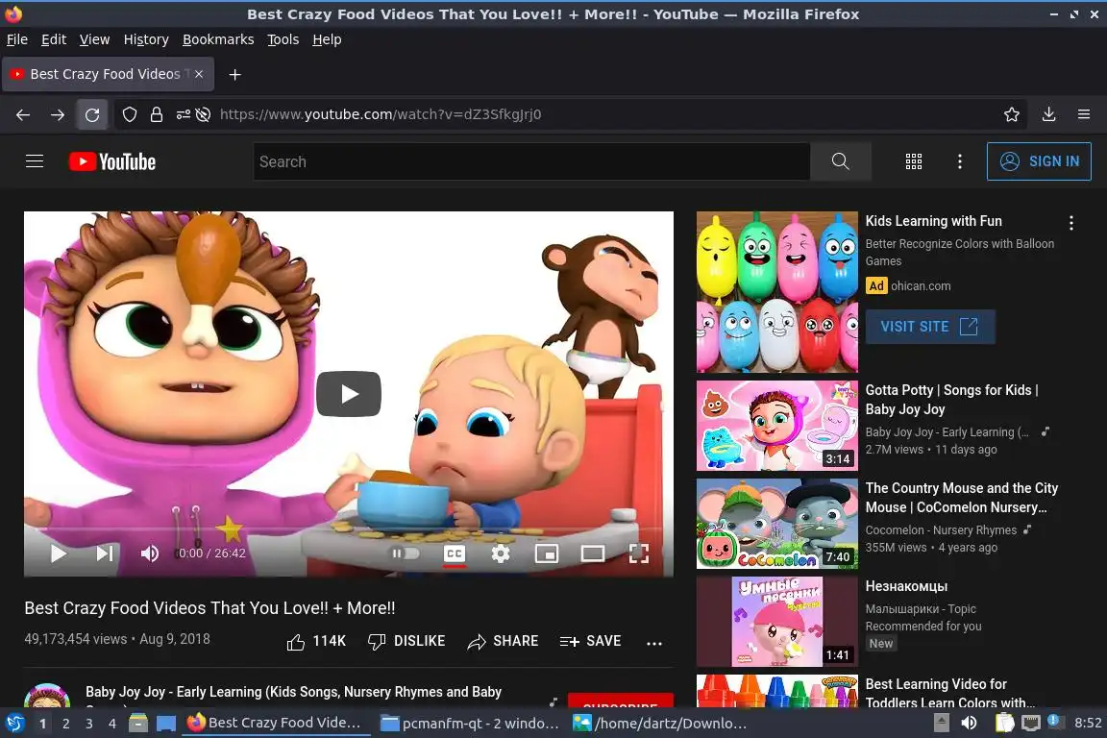The height and width of the screenshot is (738, 1107).
Task: Switch to workspace 2 on taskbar
Action: point(65,724)
